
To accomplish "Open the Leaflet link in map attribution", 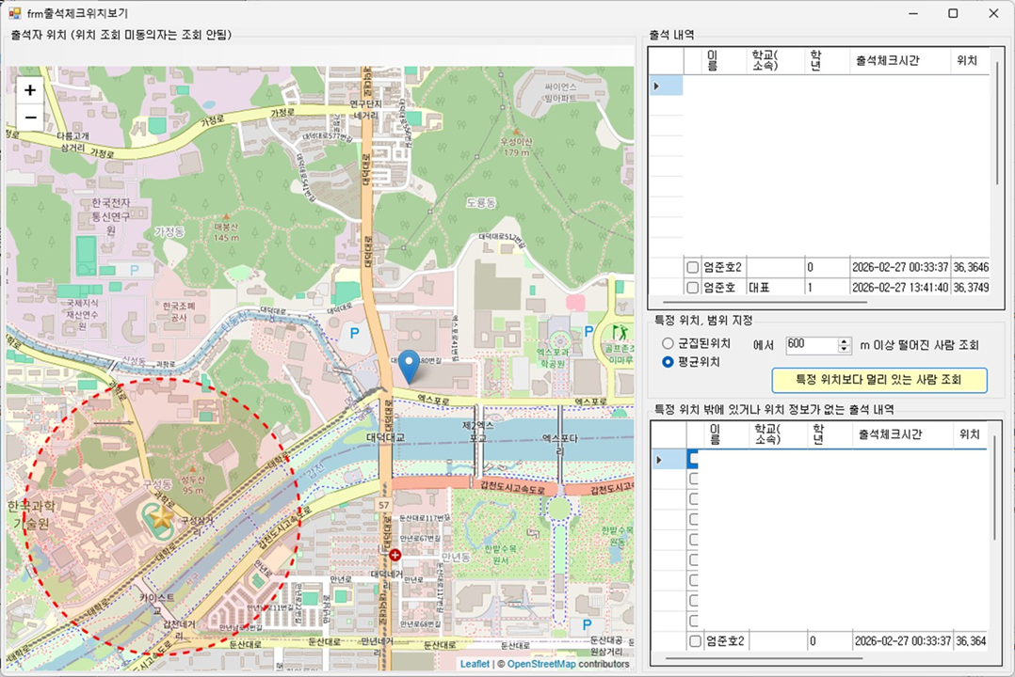I will pyautogui.click(x=475, y=664).
